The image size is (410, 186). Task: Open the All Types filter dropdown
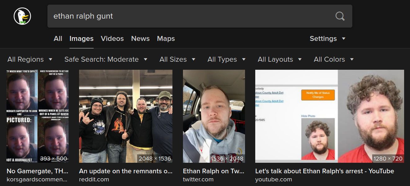(x=226, y=60)
